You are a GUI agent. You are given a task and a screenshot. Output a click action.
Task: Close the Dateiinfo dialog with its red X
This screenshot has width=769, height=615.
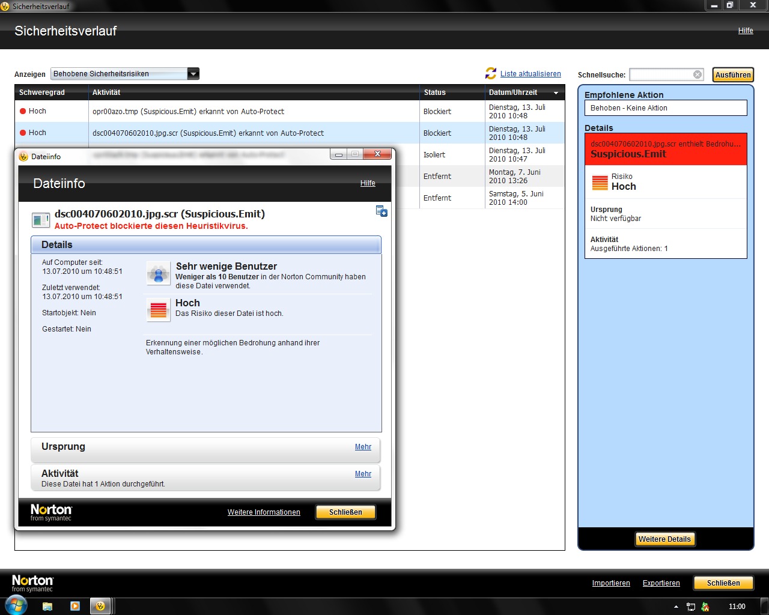pyautogui.click(x=378, y=154)
